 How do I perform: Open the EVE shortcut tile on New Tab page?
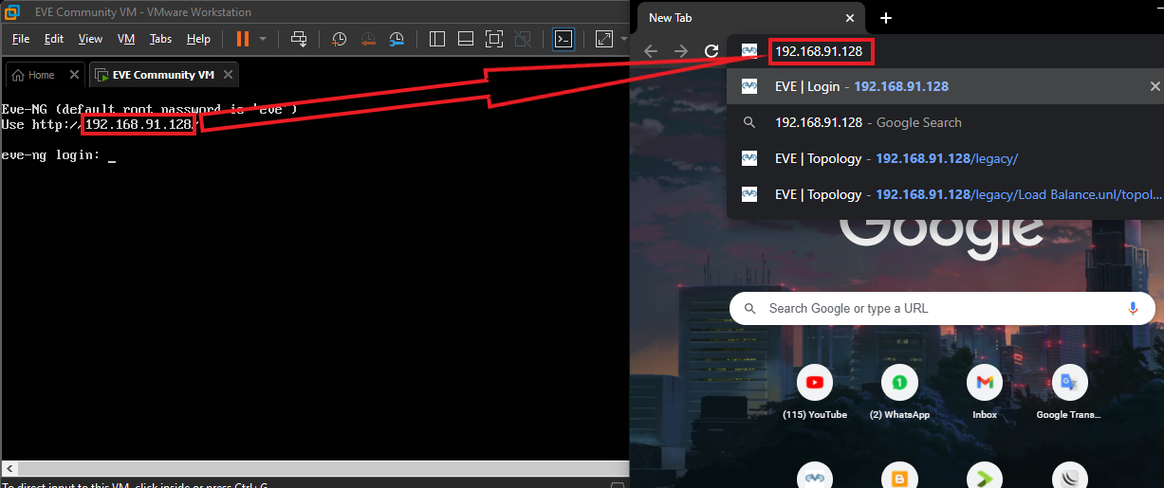815,476
